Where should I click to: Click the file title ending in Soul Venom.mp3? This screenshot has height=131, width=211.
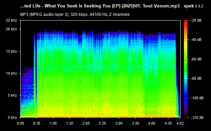(x=100, y=6)
